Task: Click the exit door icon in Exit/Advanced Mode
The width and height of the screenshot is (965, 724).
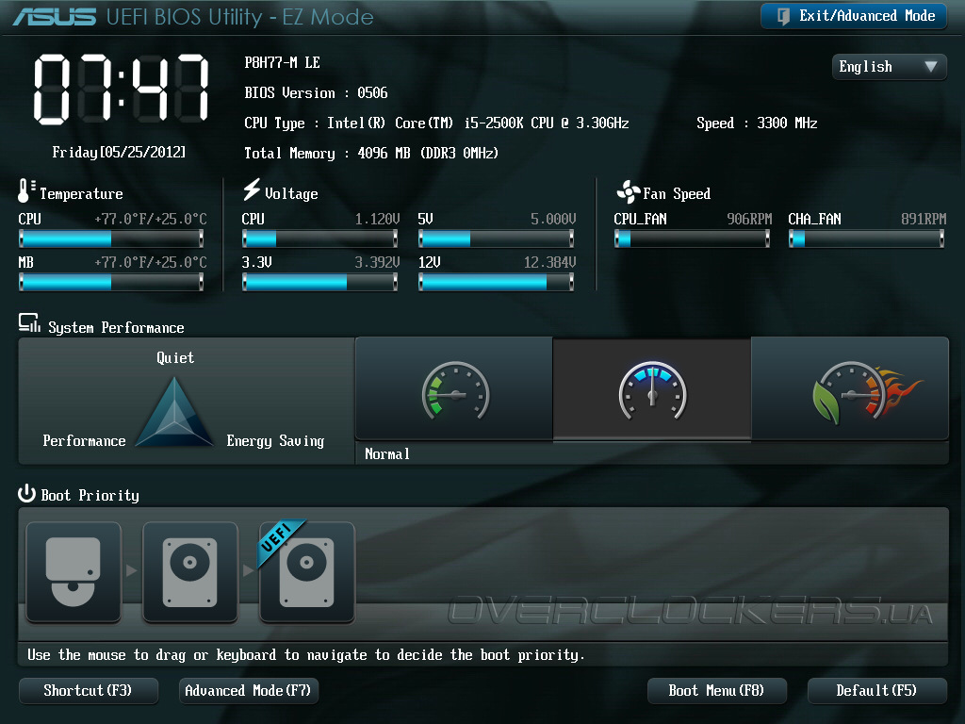Action: [783, 16]
